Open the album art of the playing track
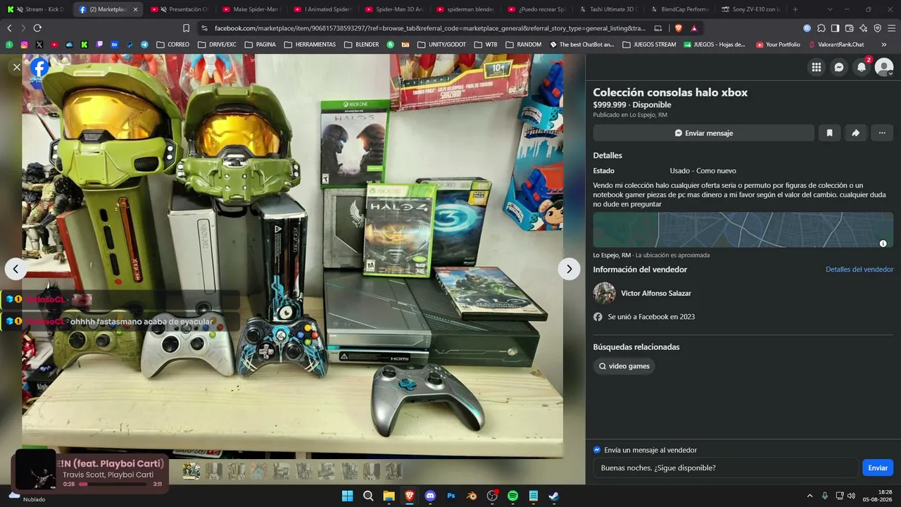 36,470
